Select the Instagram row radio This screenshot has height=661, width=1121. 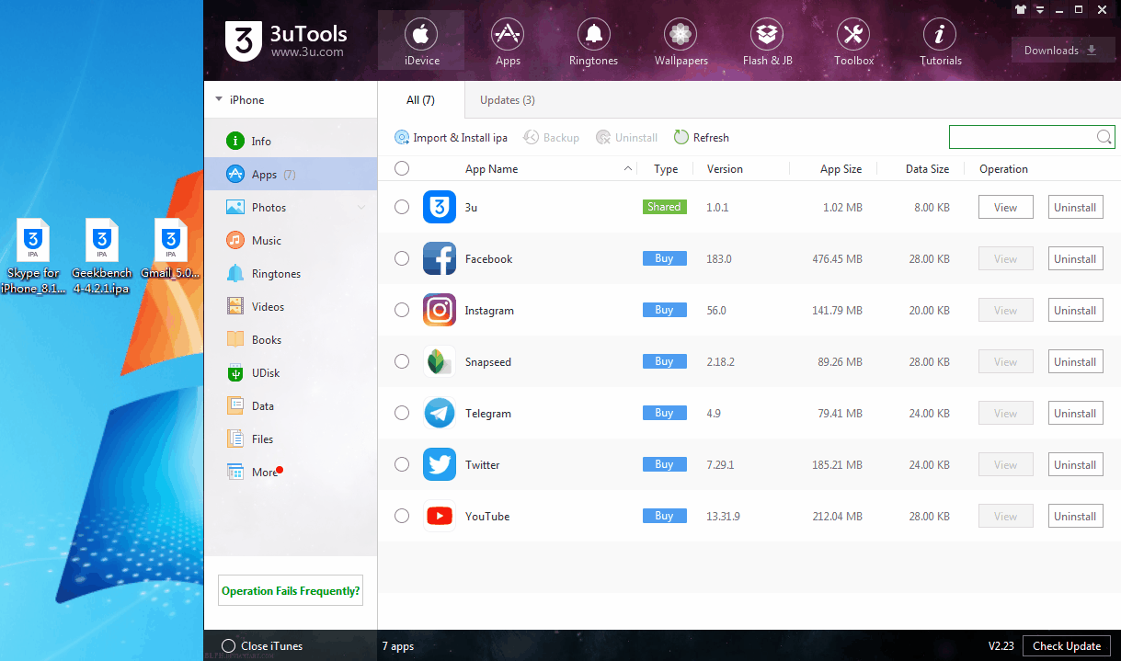click(x=402, y=310)
